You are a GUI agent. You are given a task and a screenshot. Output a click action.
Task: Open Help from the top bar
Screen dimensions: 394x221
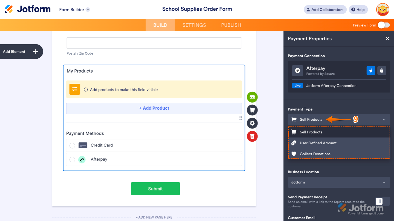click(x=358, y=9)
